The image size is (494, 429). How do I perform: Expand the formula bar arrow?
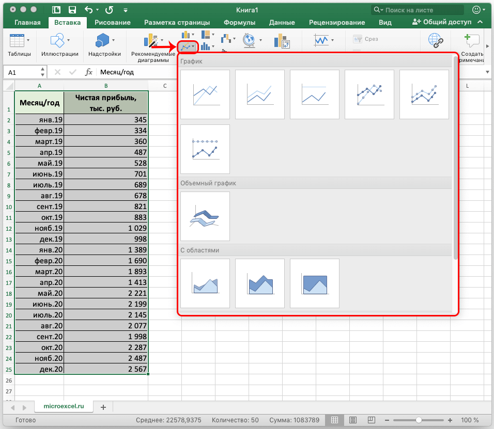tap(487, 72)
